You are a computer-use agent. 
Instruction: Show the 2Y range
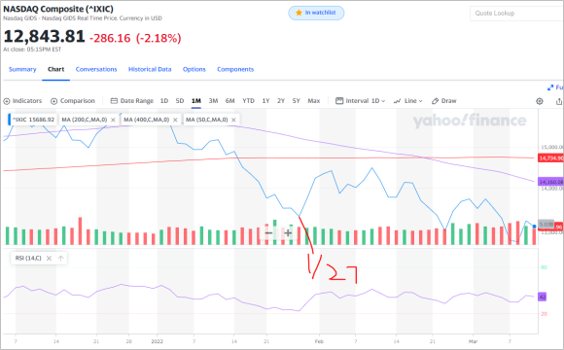point(281,101)
